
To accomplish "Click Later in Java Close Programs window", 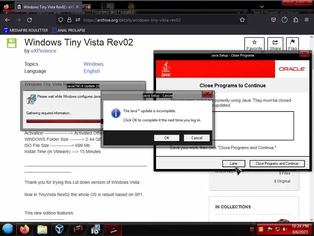I will [234, 163].
